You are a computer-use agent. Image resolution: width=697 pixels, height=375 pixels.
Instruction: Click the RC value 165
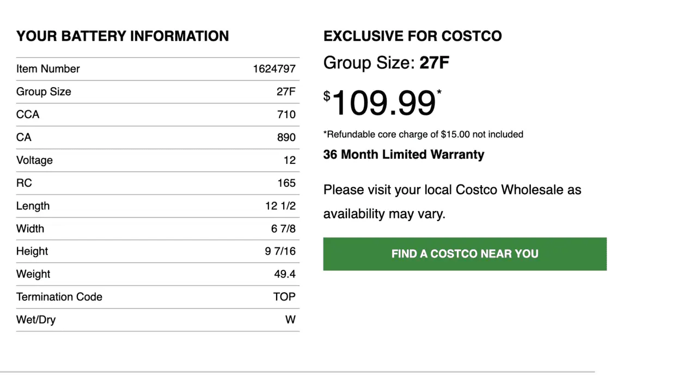point(286,183)
